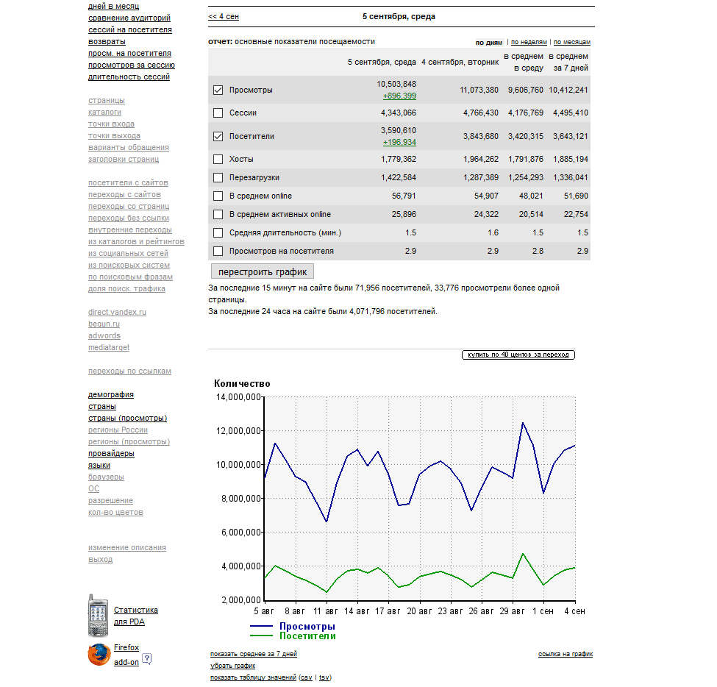The height and width of the screenshot is (687, 717).
Task: Click показать среднее за 7 дней
Action: click(x=253, y=654)
